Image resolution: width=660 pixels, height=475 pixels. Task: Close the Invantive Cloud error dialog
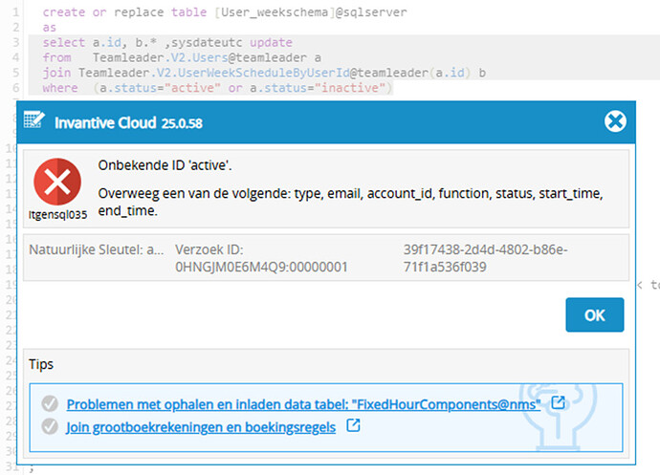[615, 121]
